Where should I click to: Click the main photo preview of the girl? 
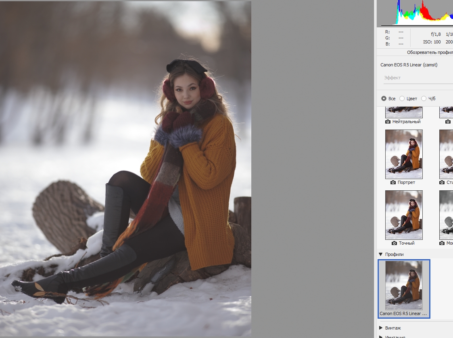click(125, 169)
